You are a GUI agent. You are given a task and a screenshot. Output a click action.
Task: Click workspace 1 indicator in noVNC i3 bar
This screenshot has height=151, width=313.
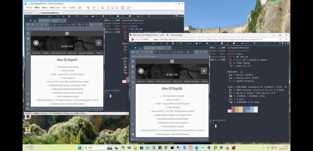tap(131, 43)
